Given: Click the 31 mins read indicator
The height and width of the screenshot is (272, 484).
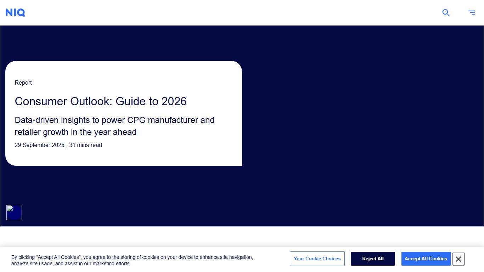Looking at the screenshot, I should click(x=85, y=145).
